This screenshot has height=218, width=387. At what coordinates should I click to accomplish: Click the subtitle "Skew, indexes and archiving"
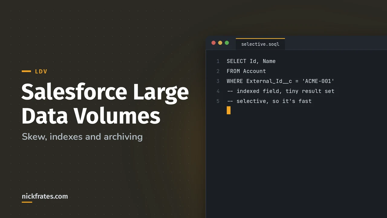coord(82,137)
